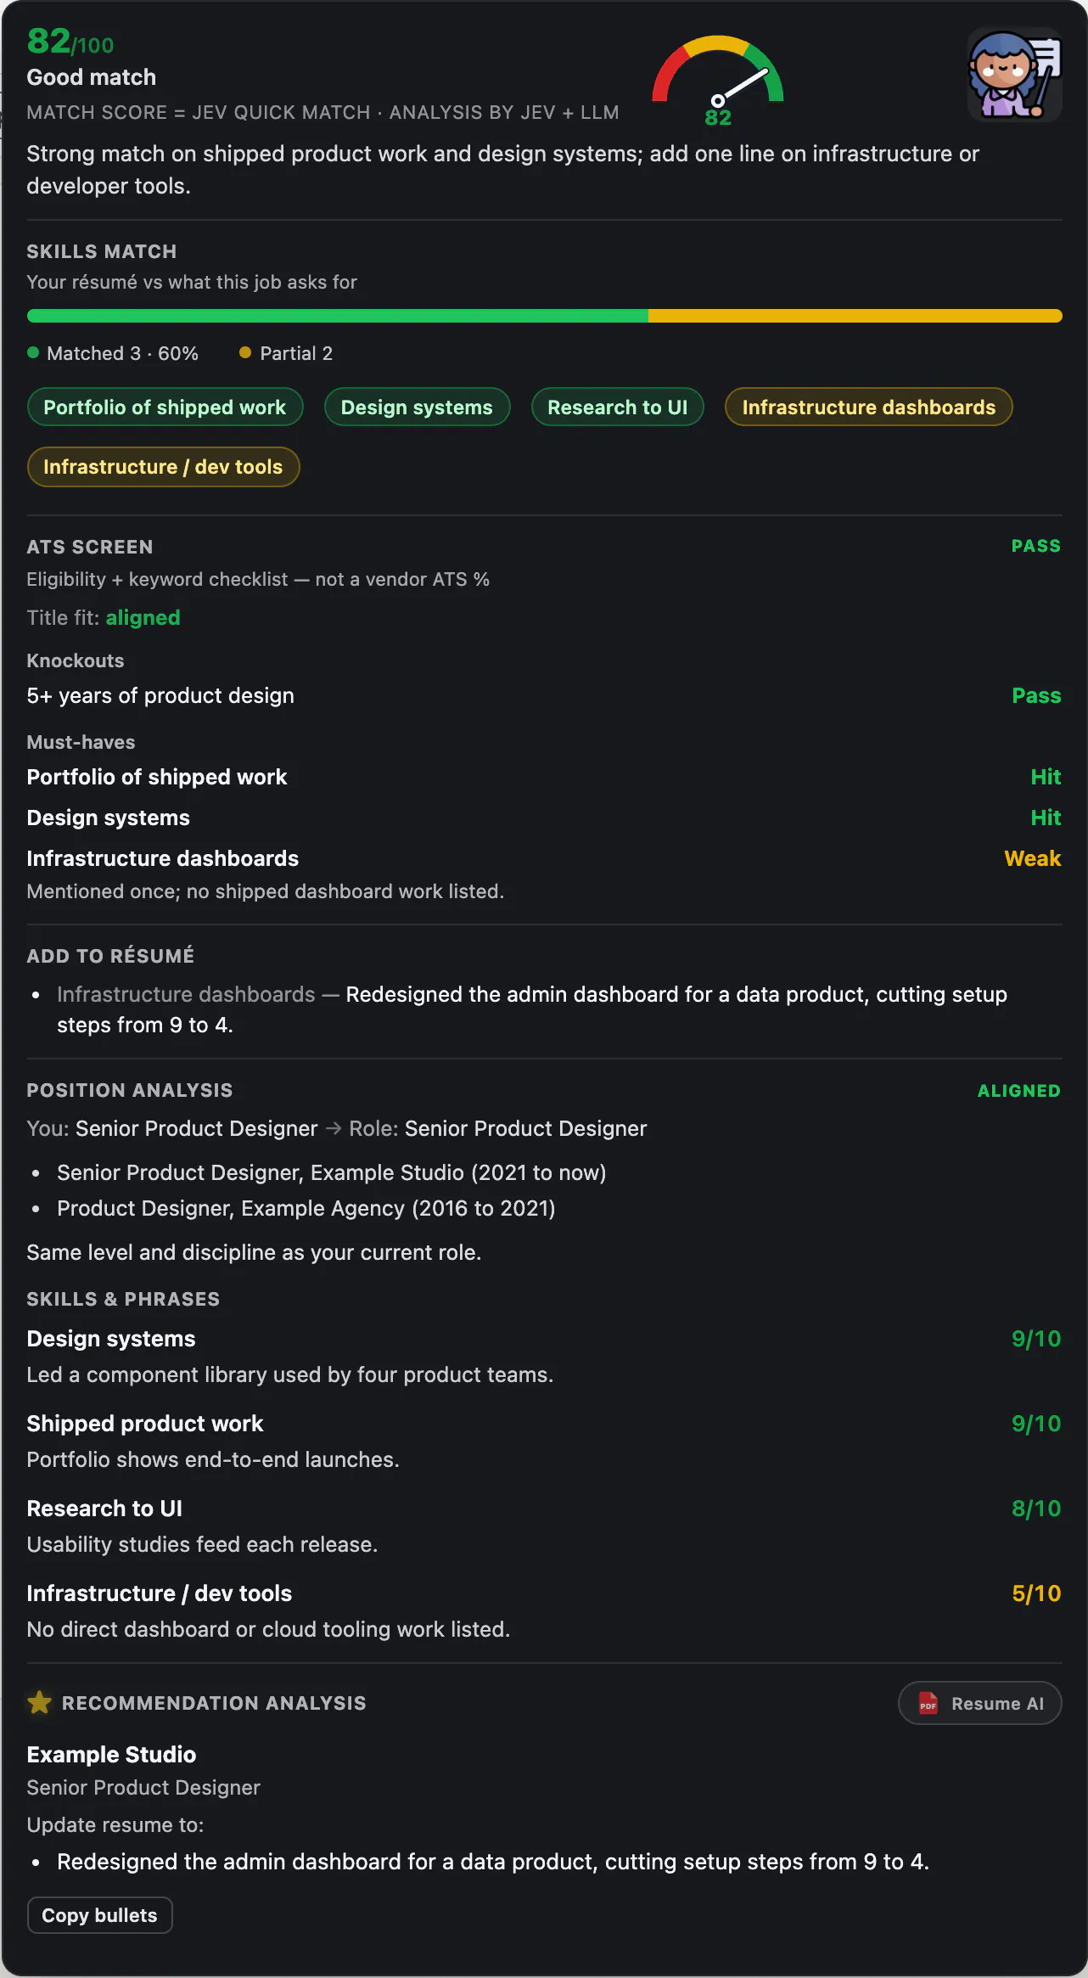The width and height of the screenshot is (1088, 1978).
Task: Click the Jev mascot avatar icon
Action: coord(1015,75)
